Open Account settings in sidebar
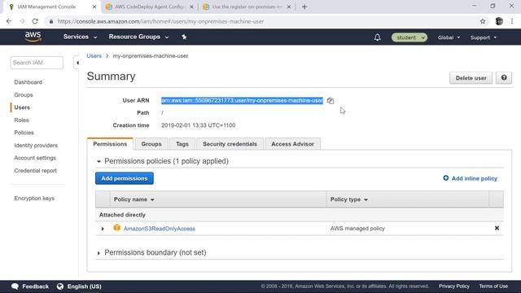The height and width of the screenshot is (293, 521). click(x=35, y=158)
